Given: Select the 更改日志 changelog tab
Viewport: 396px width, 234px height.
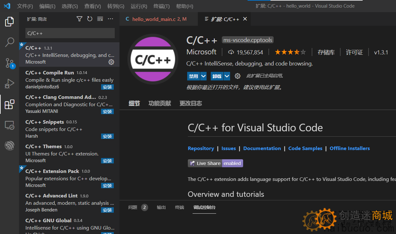Looking at the screenshot, I should pos(191,103).
